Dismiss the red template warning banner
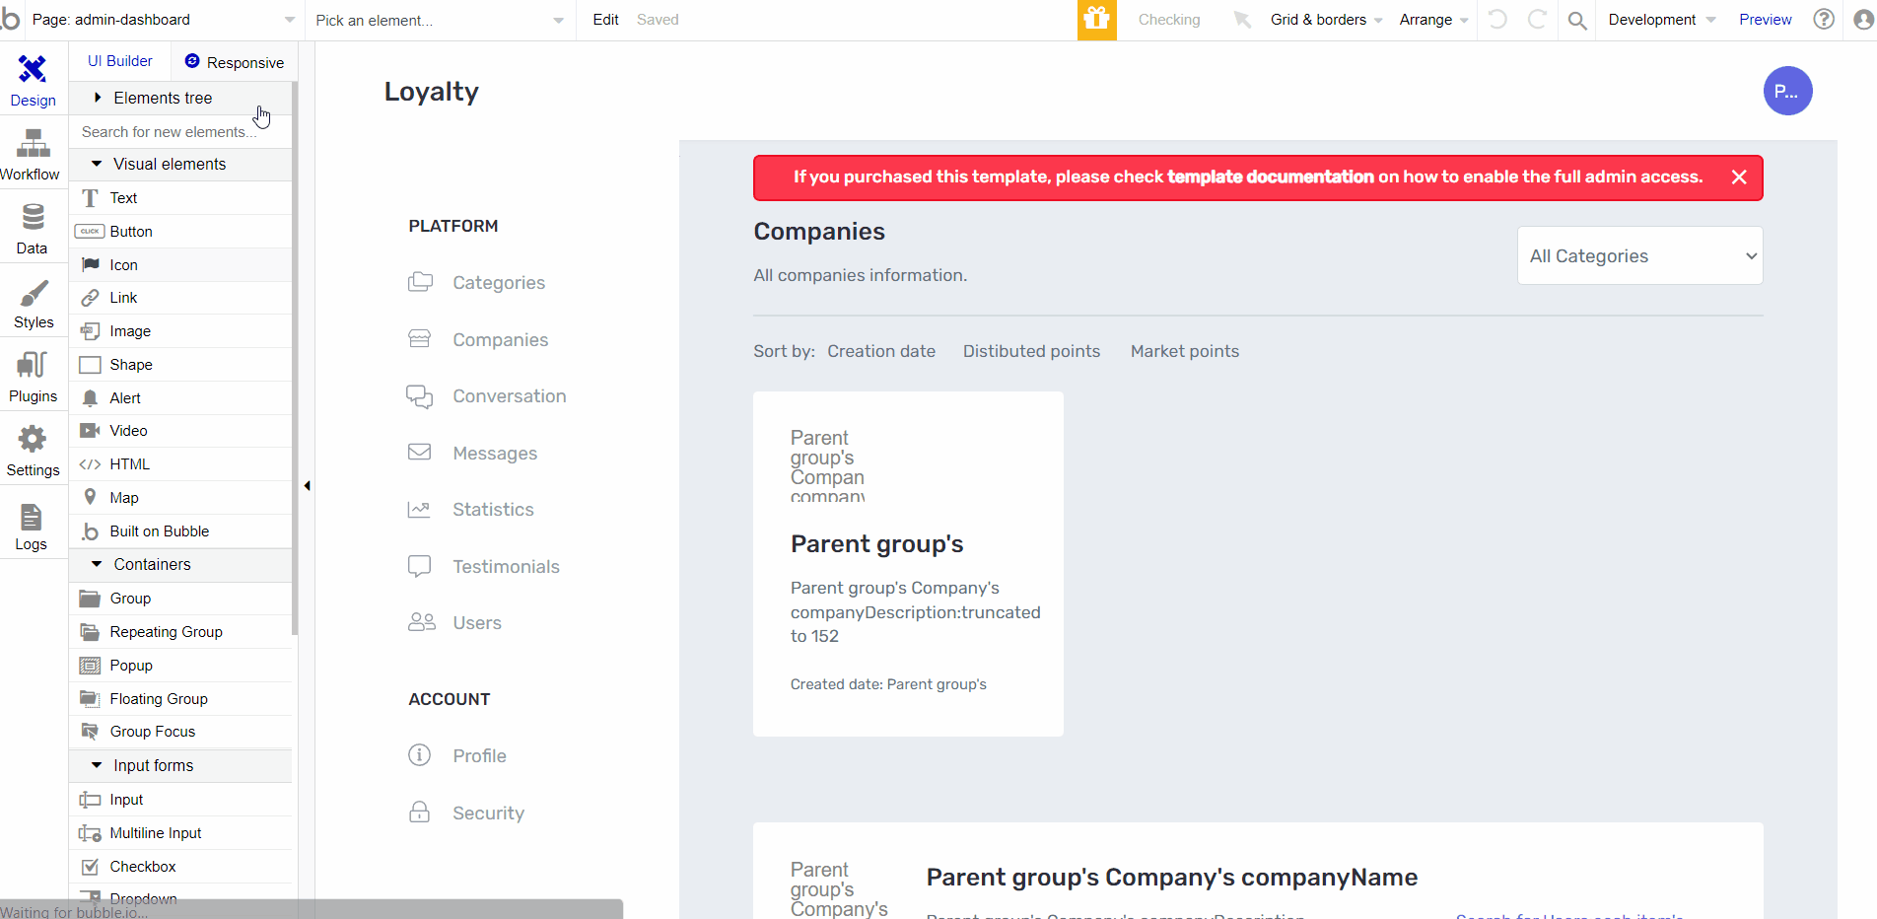 [1739, 177]
